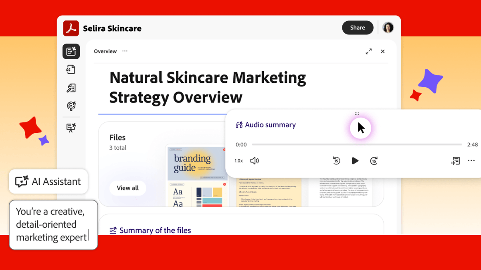
Task: Open audio player more options
Action: (x=471, y=161)
